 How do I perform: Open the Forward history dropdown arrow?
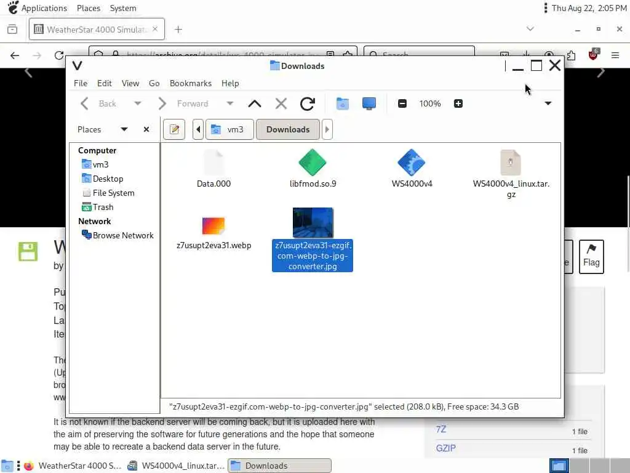230,103
